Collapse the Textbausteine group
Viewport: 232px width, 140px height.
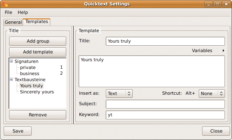click(x=12, y=79)
